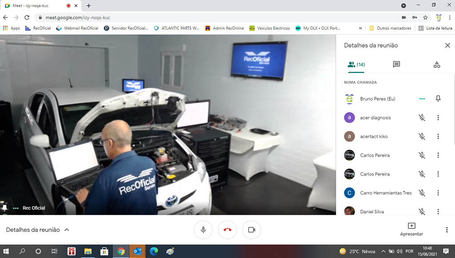Open the Lista de leitura reading list

435,28
